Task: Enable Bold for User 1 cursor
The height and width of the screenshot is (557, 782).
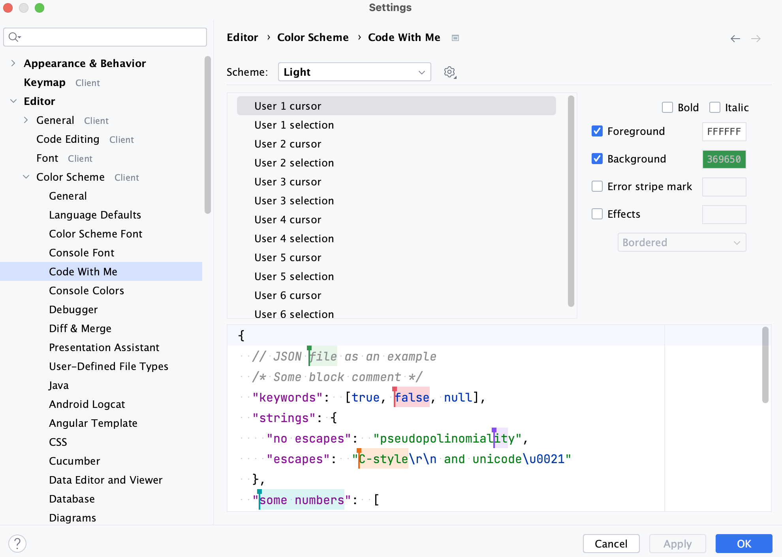Action: click(x=667, y=107)
